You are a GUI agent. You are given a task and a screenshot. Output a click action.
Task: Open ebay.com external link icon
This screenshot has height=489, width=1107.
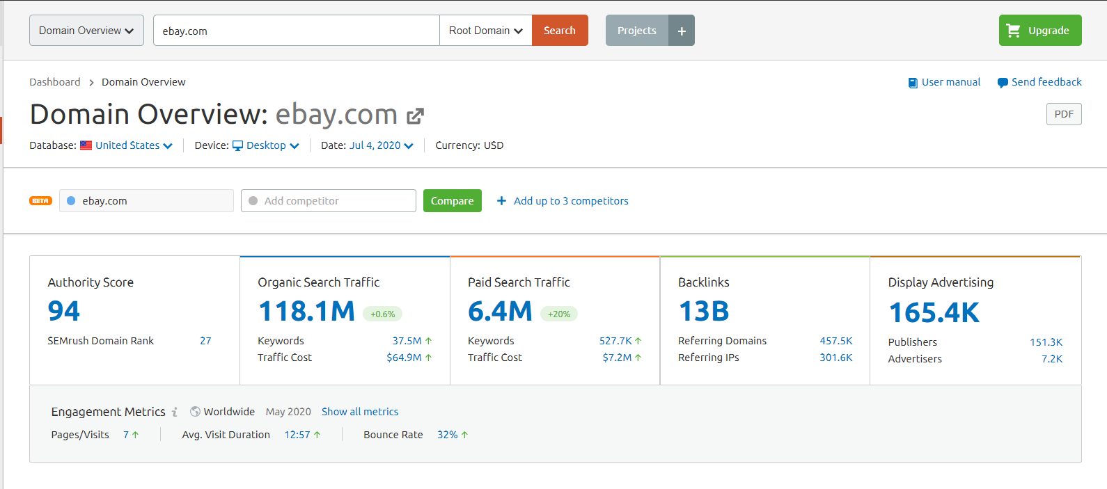416,115
